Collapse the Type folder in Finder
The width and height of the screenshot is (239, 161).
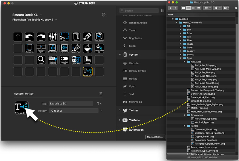[180, 58]
